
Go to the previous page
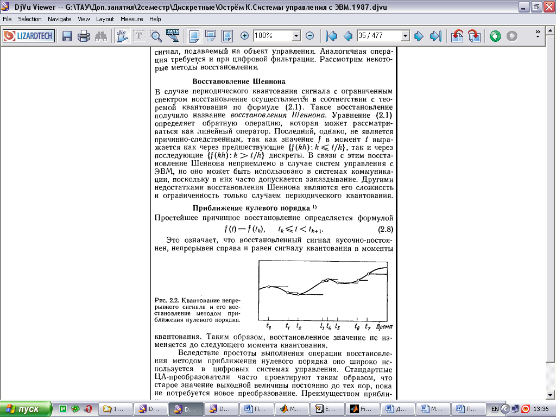coord(348,36)
